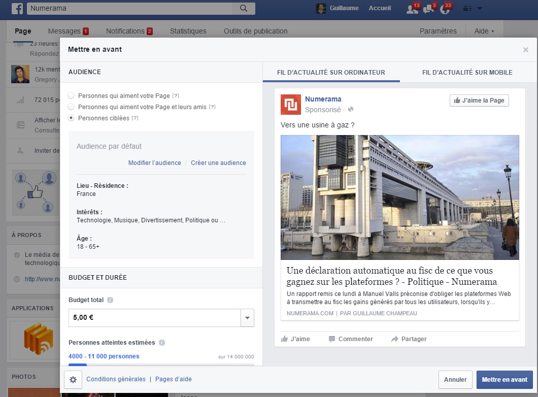This screenshot has width=538, height=397.
Task: Open globe notifications icon with 33 badge
Action: [x=445, y=8]
